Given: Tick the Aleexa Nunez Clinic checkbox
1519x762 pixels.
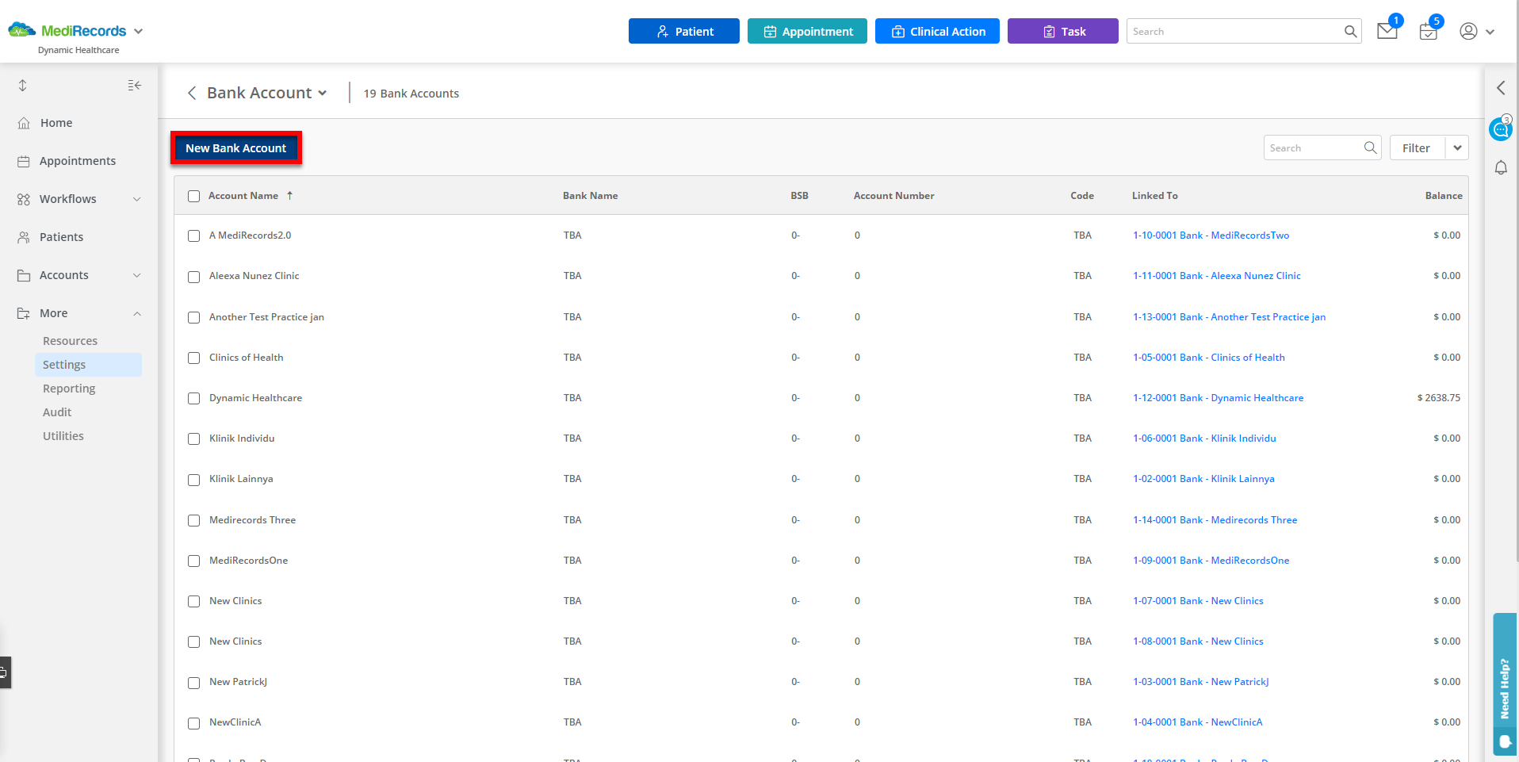Looking at the screenshot, I should pyautogui.click(x=193, y=277).
